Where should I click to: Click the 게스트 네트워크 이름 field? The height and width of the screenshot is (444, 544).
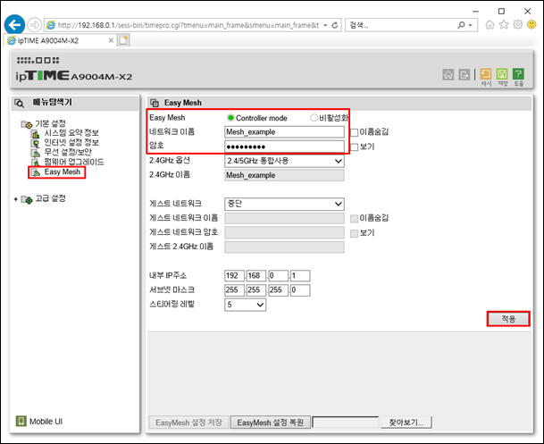point(284,218)
